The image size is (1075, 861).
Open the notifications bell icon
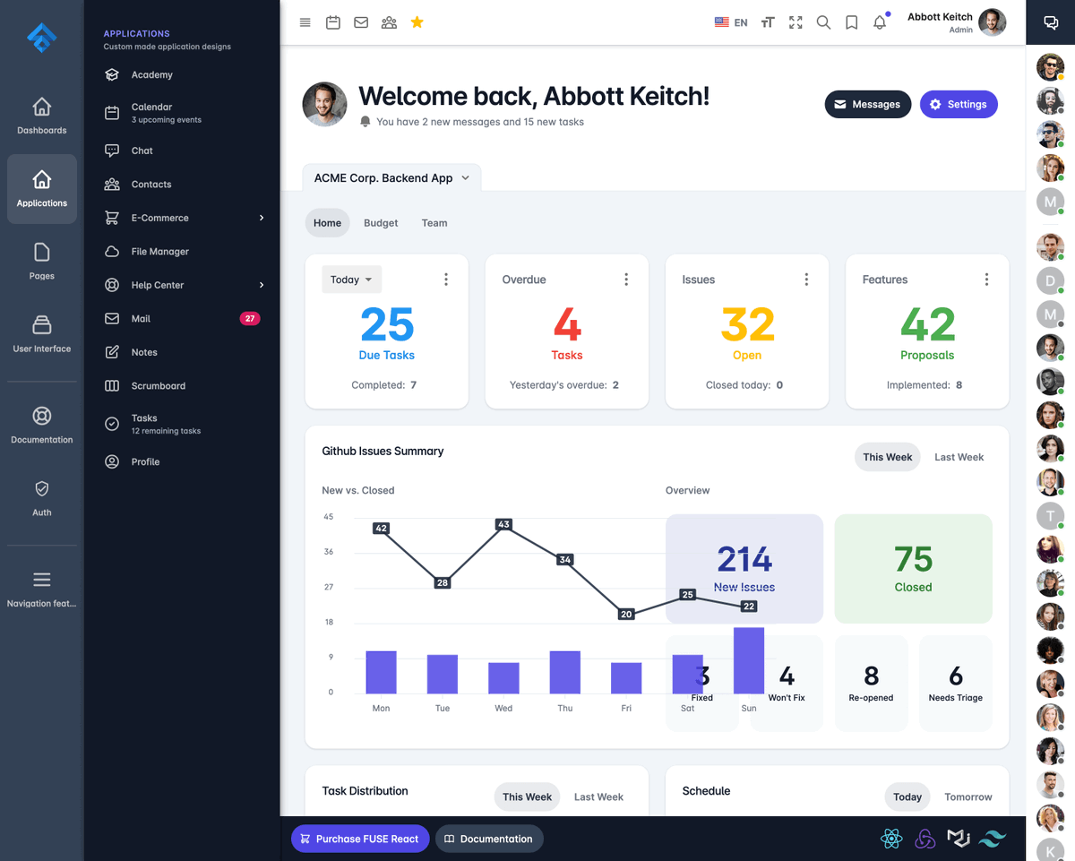(880, 22)
